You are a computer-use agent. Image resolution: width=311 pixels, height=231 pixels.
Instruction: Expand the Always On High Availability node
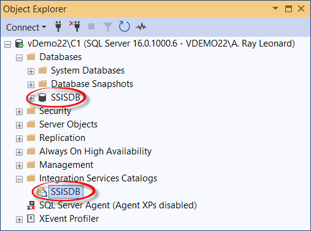pyautogui.click(x=19, y=153)
